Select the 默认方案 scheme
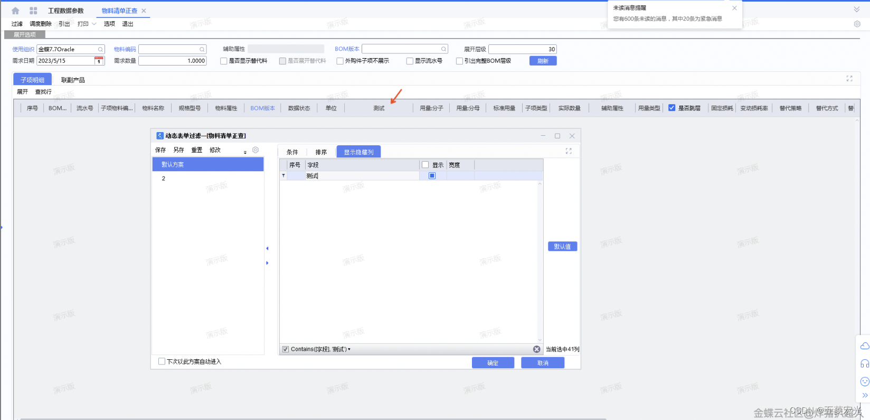 point(208,164)
